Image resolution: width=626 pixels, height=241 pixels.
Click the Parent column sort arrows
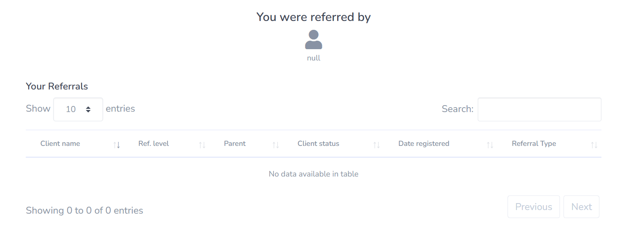(276, 145)
